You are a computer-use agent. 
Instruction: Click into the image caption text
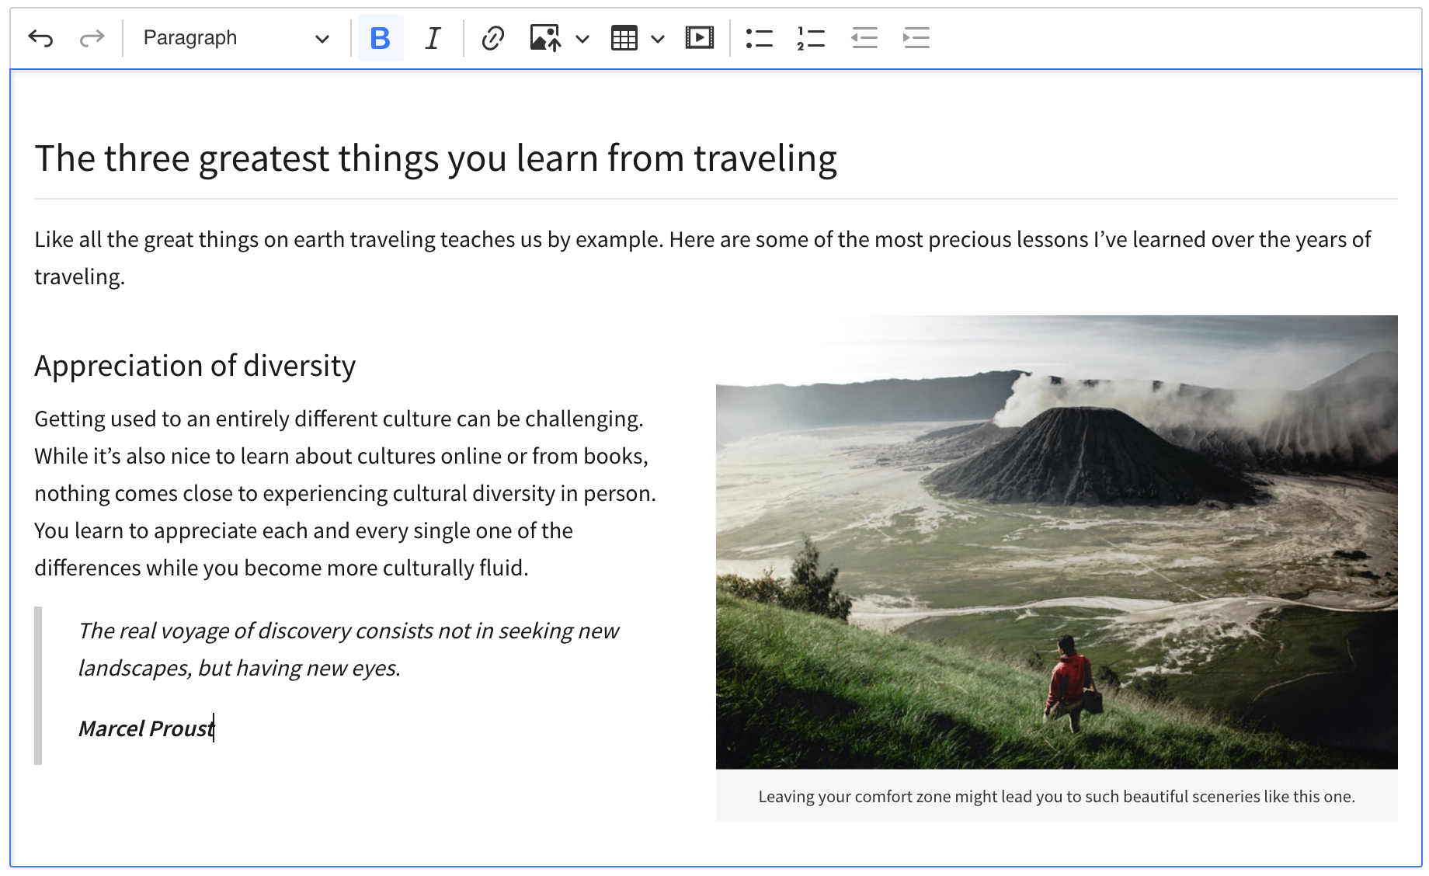tap(1056, 796)
